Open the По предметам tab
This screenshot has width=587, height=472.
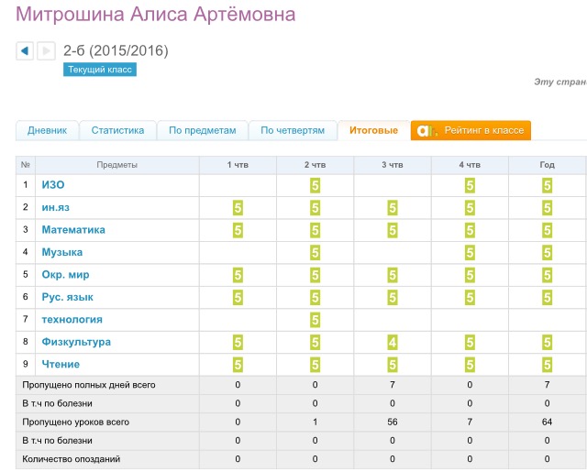coord(202,131)
